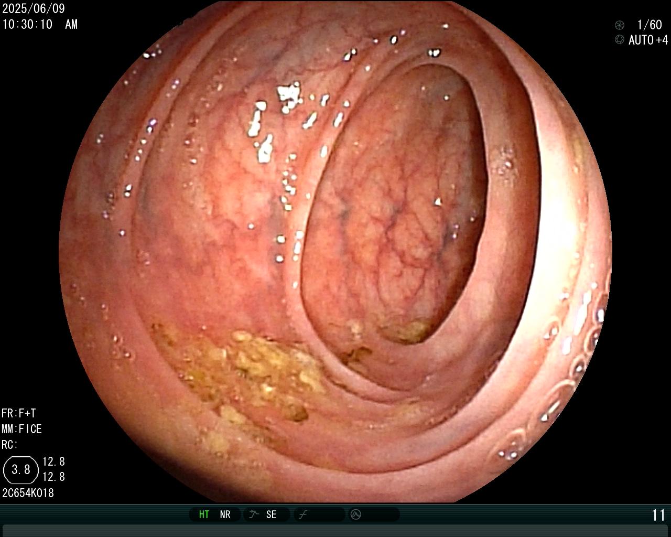Click the RC: label
This screenshot has height=537, width=671.
click(10, 445)
